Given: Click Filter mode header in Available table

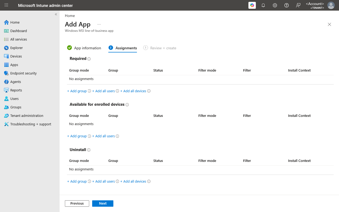Looking at the screenshot, I should point(207,116).
